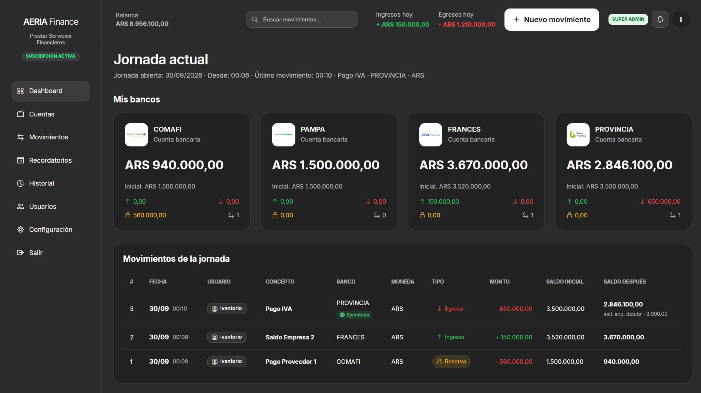Screen dimensions: 701x393
Task: Click the MONTO column header
Action: pos(500,282)
